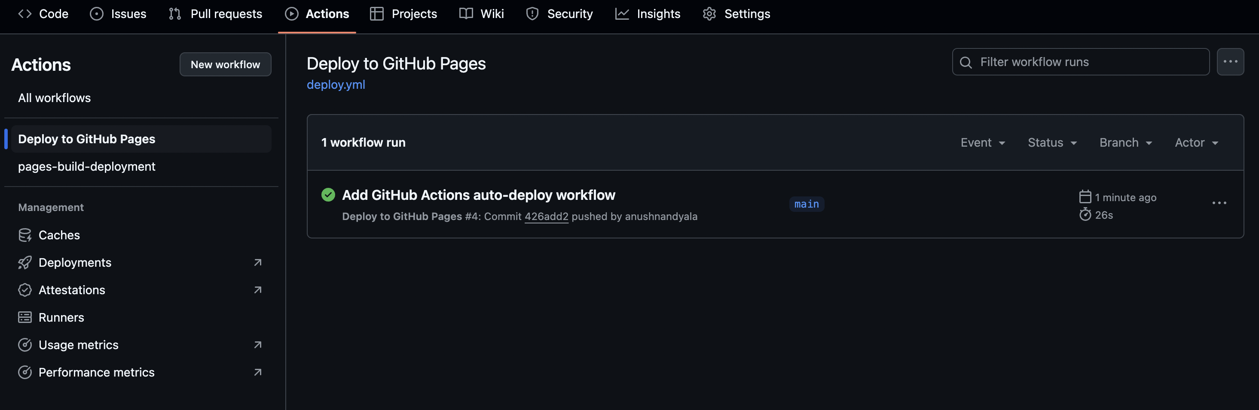Click the Management section heading
This screenshot has width=1259, height=410.
[x=51, y=208]
